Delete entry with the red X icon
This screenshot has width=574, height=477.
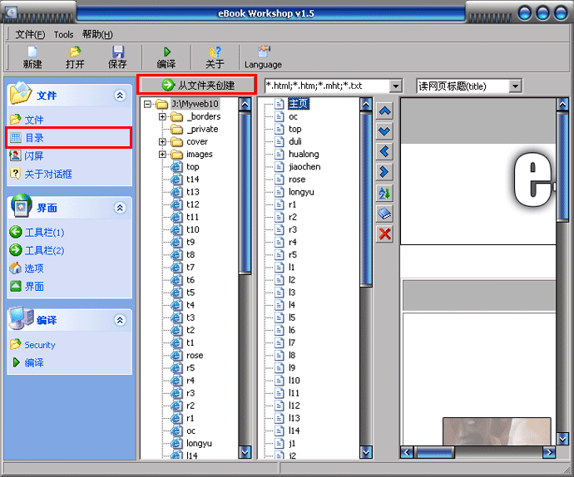384,234
